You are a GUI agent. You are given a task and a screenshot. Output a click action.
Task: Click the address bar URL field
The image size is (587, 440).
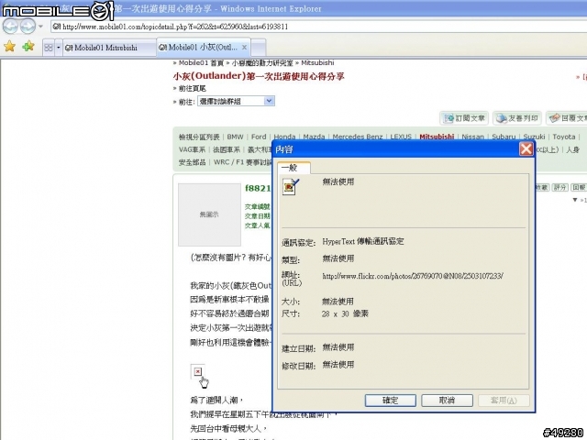[x=318, y=27]
